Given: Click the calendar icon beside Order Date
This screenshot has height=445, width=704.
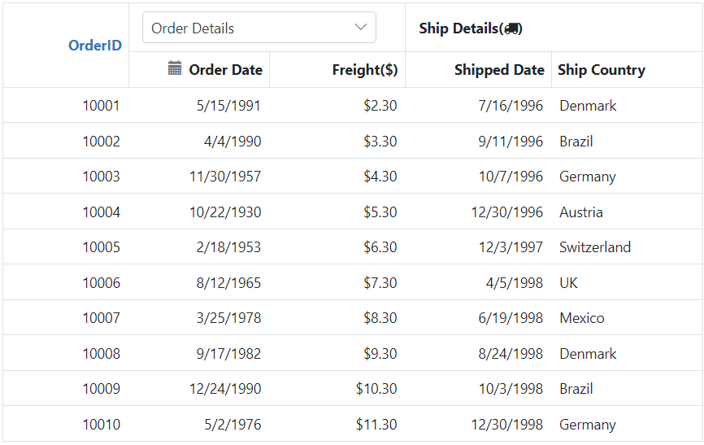Looking at the screenshot, I should point(175,68).
